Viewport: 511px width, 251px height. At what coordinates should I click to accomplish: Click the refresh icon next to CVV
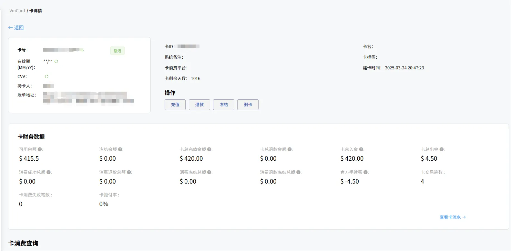46,76
